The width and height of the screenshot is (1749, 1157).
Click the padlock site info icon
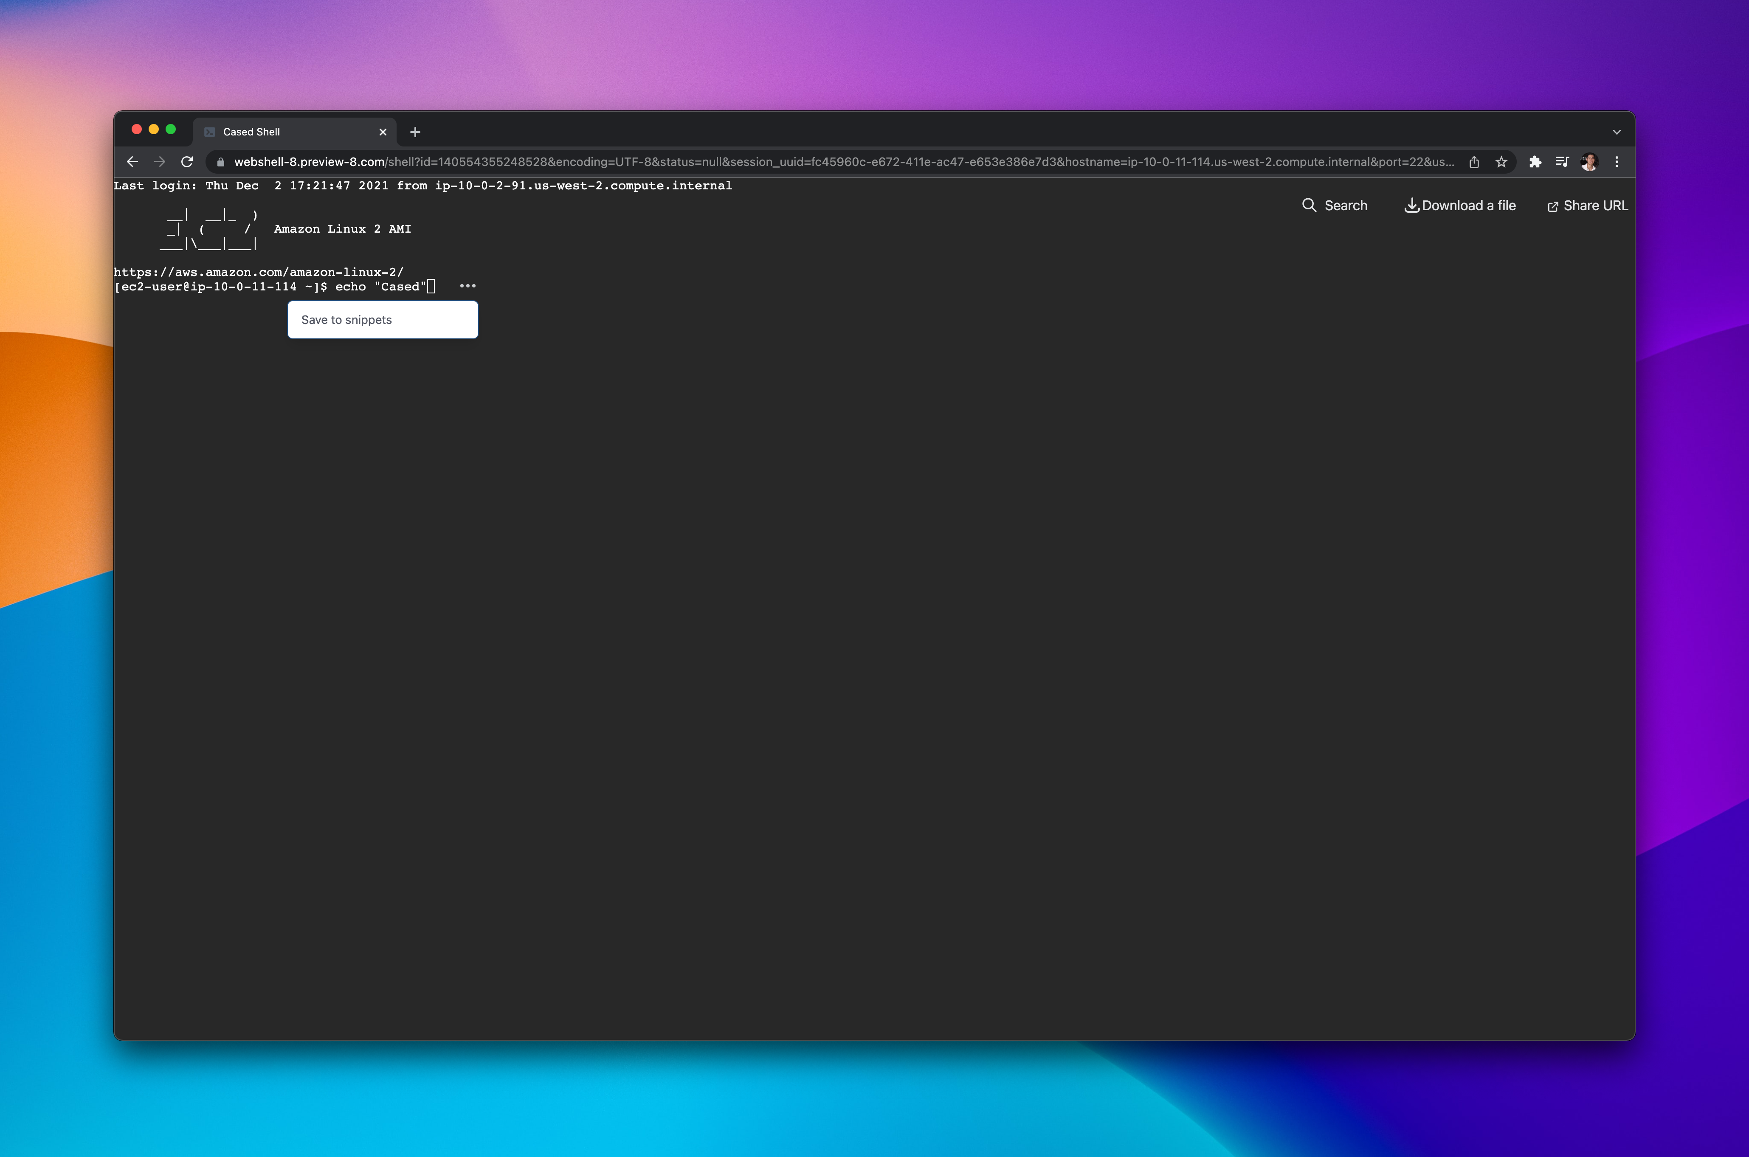pos(220,162)
